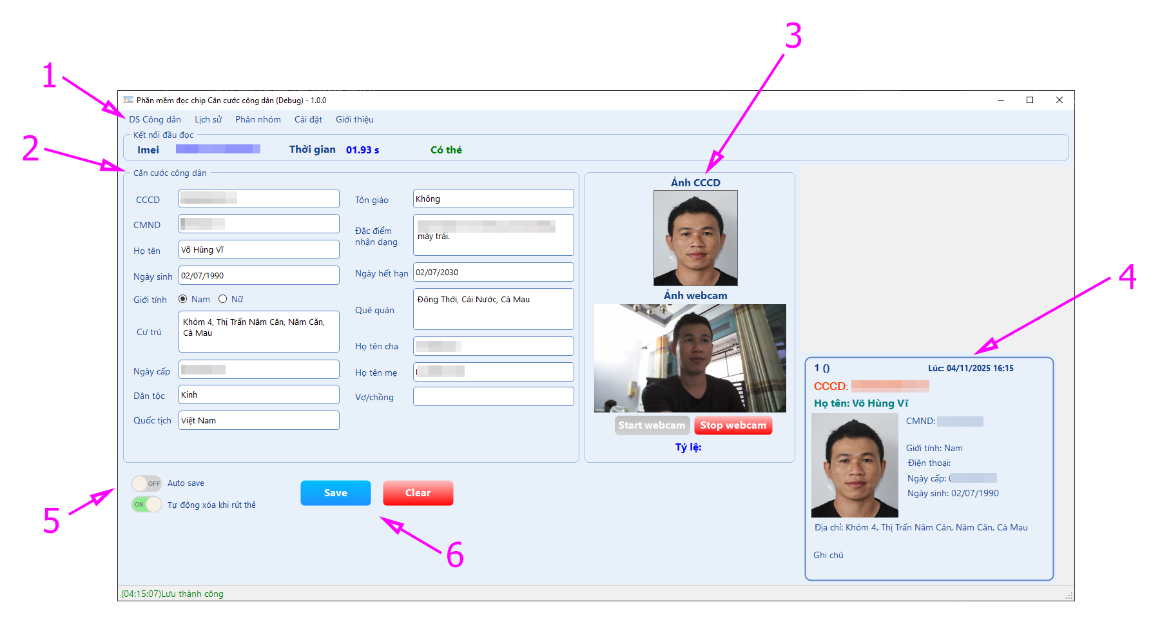Click the app icon in title bar
The width and height of the screenshot is (1171, 620).
pos(128,100)
